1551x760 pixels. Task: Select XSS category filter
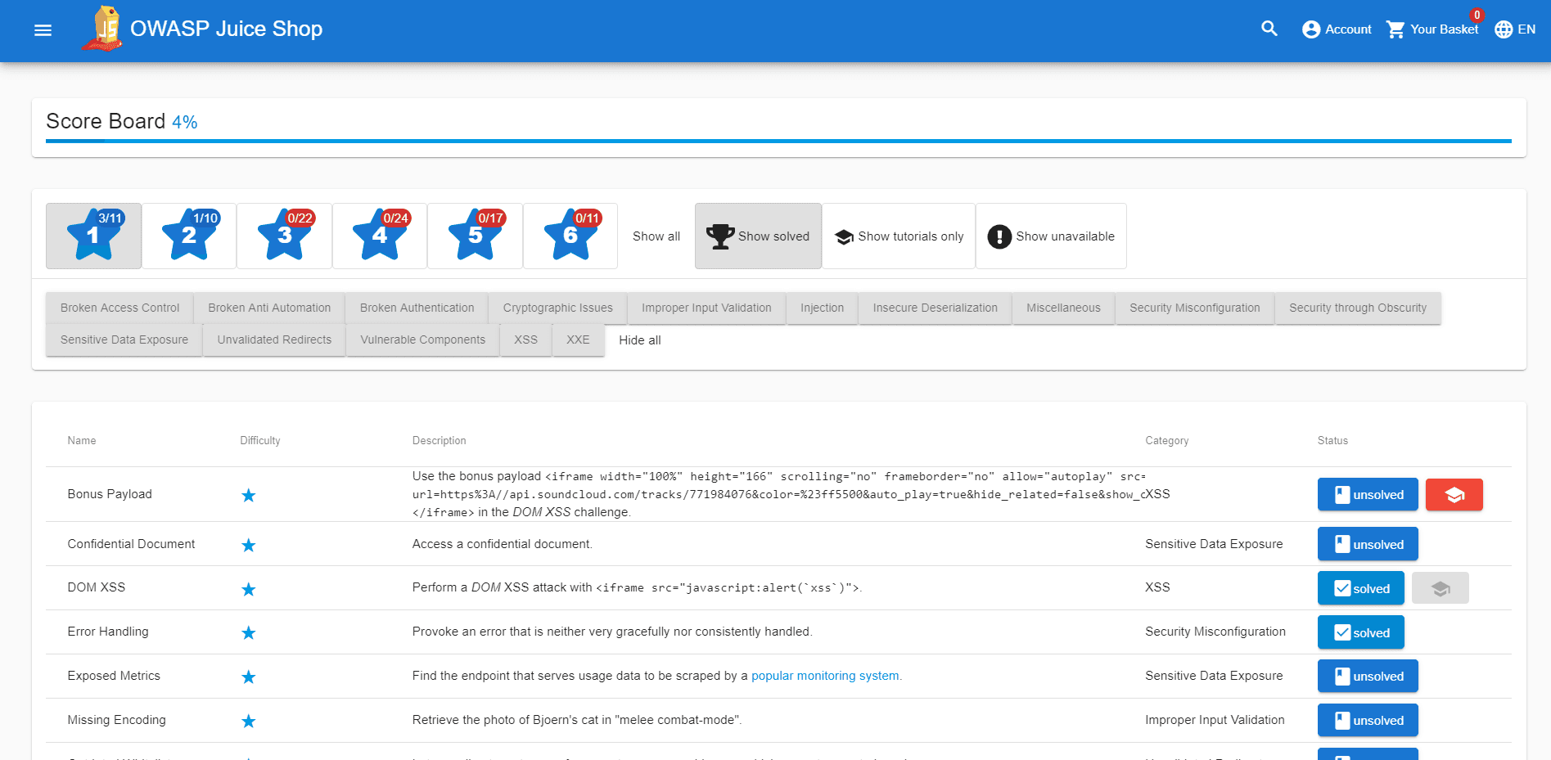525,340
